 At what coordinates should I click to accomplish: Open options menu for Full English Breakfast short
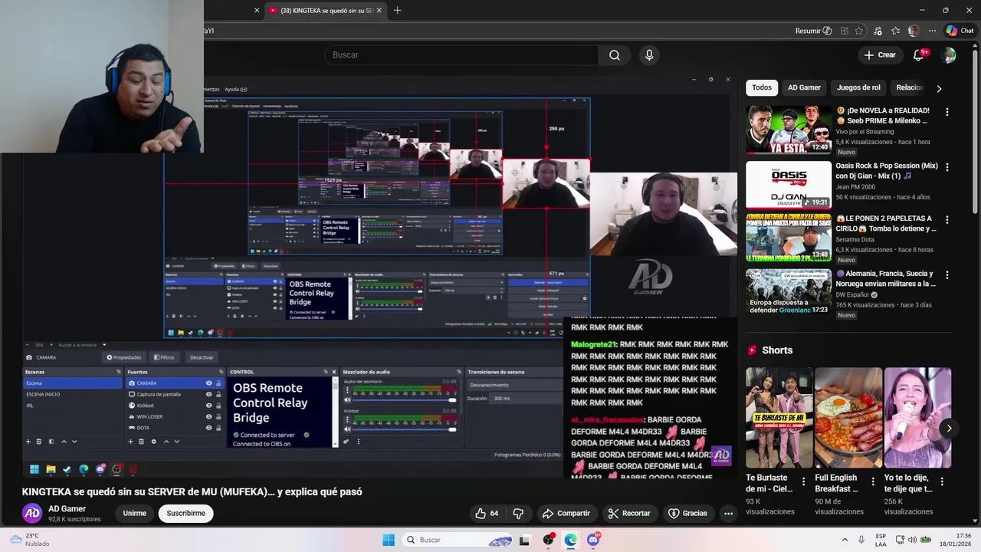(x=873, y=481)
